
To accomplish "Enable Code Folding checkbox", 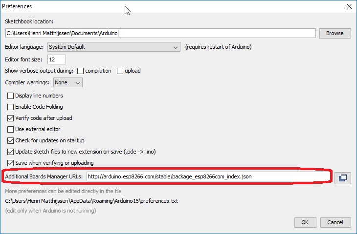I will (x=10, y=107).
